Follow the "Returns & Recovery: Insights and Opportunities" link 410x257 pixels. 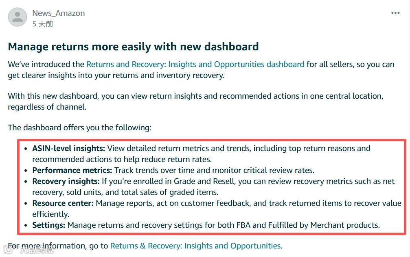195,246
